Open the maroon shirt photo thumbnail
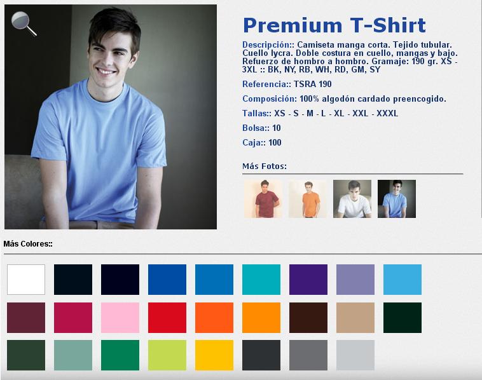 (x=263, y=199)
